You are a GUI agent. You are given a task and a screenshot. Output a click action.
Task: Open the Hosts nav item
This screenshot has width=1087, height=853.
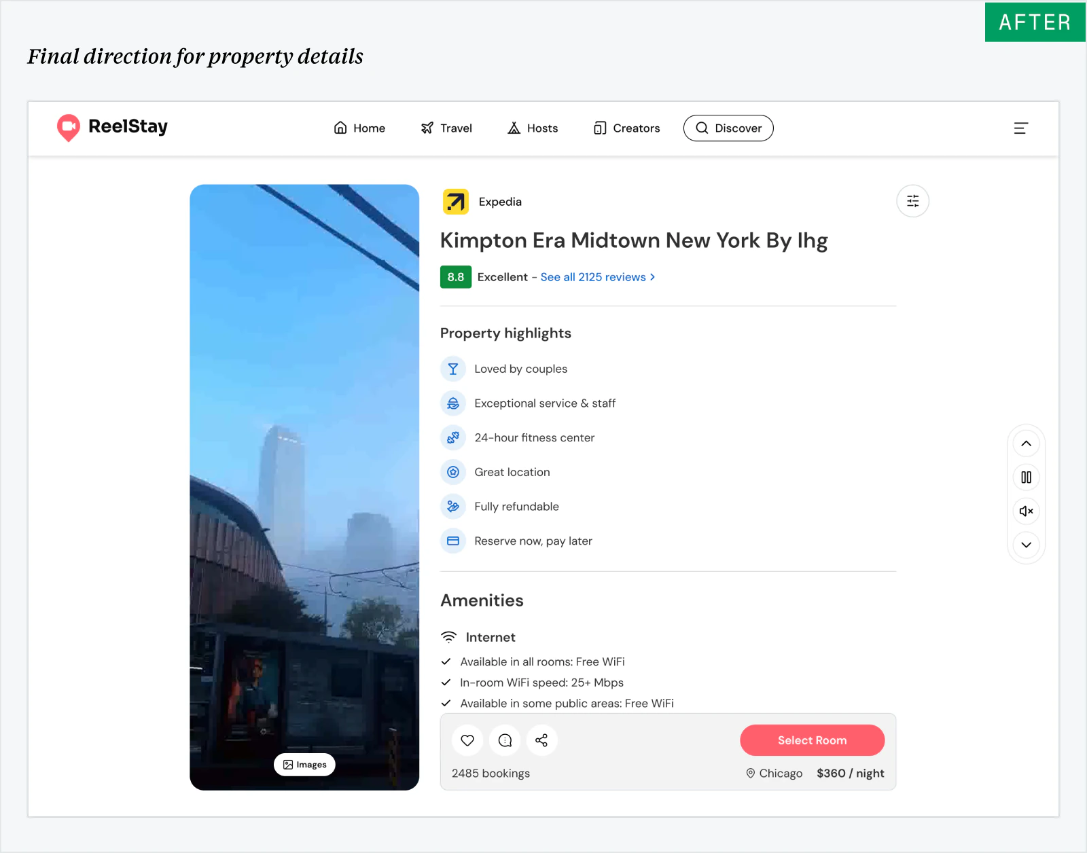[x=533, y=128]
